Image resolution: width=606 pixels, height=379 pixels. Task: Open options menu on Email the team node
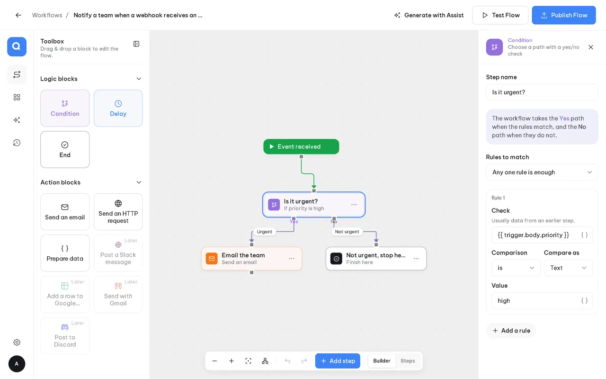292,259
